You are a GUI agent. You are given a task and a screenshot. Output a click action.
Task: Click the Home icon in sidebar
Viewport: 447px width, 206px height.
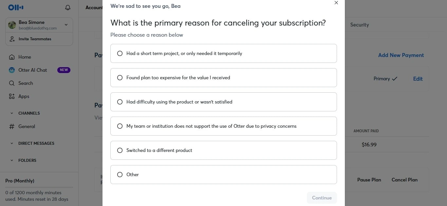(12, 57)
